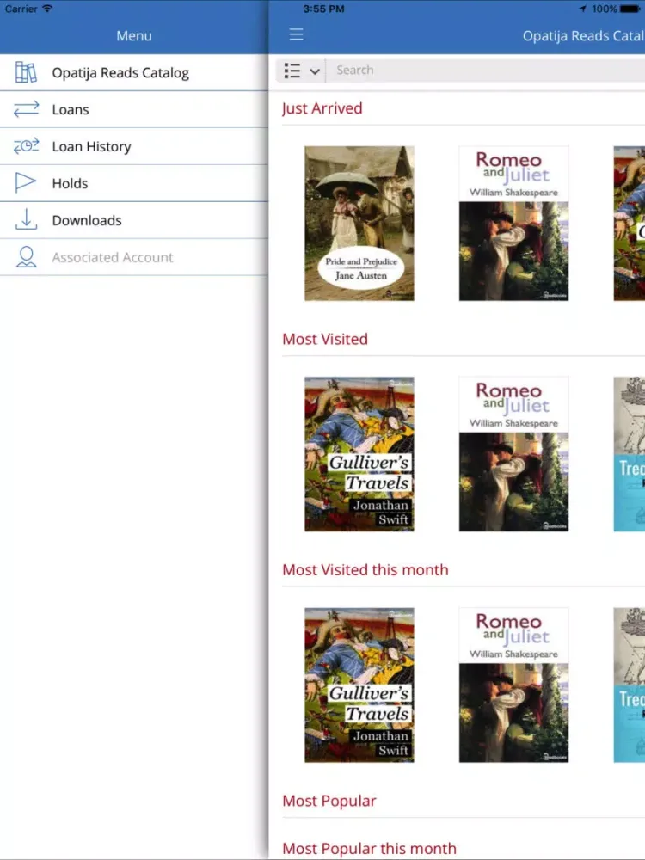The image size is (645, 860).
Task: Open Most Popular this month heading
Action: click(369, 849)
